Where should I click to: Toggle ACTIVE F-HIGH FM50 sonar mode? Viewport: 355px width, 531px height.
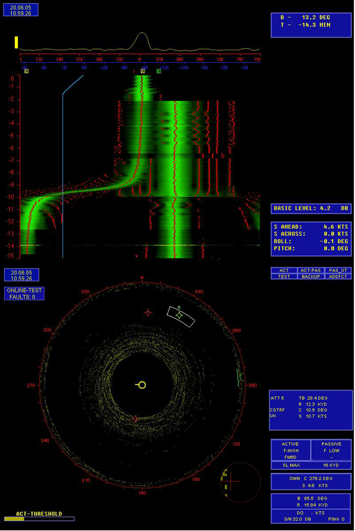click(291, 450)
